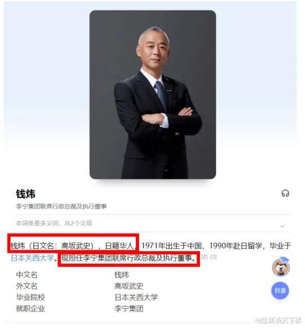Open the bear mascot assistant icon

pos(281,267)
